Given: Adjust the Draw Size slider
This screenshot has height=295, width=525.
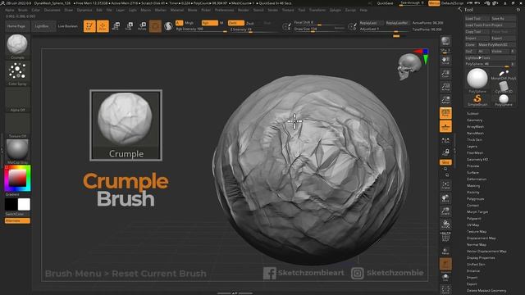Looking at the screenshot, I should (x=319, y=29).
